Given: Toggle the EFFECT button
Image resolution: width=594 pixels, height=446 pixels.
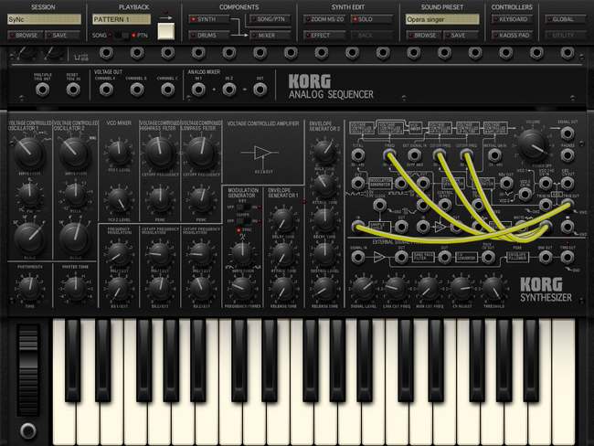Looking at the screenshot, I should (x=324, y=36).
